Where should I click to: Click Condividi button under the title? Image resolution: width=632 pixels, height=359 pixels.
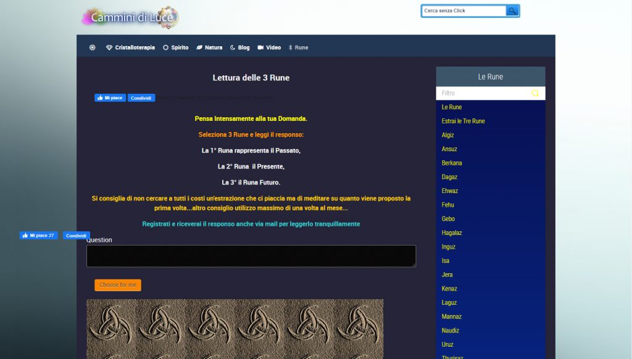(x=141, y=98)
